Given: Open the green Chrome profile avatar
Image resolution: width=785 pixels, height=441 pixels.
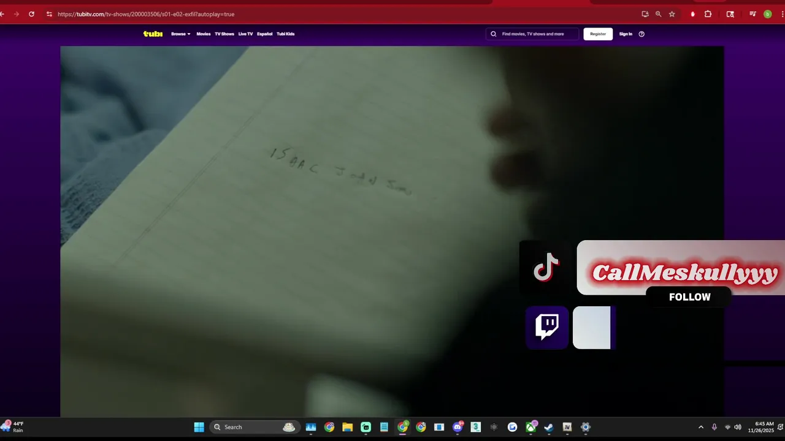Looking at the screenshot, I should pos(767,14).
